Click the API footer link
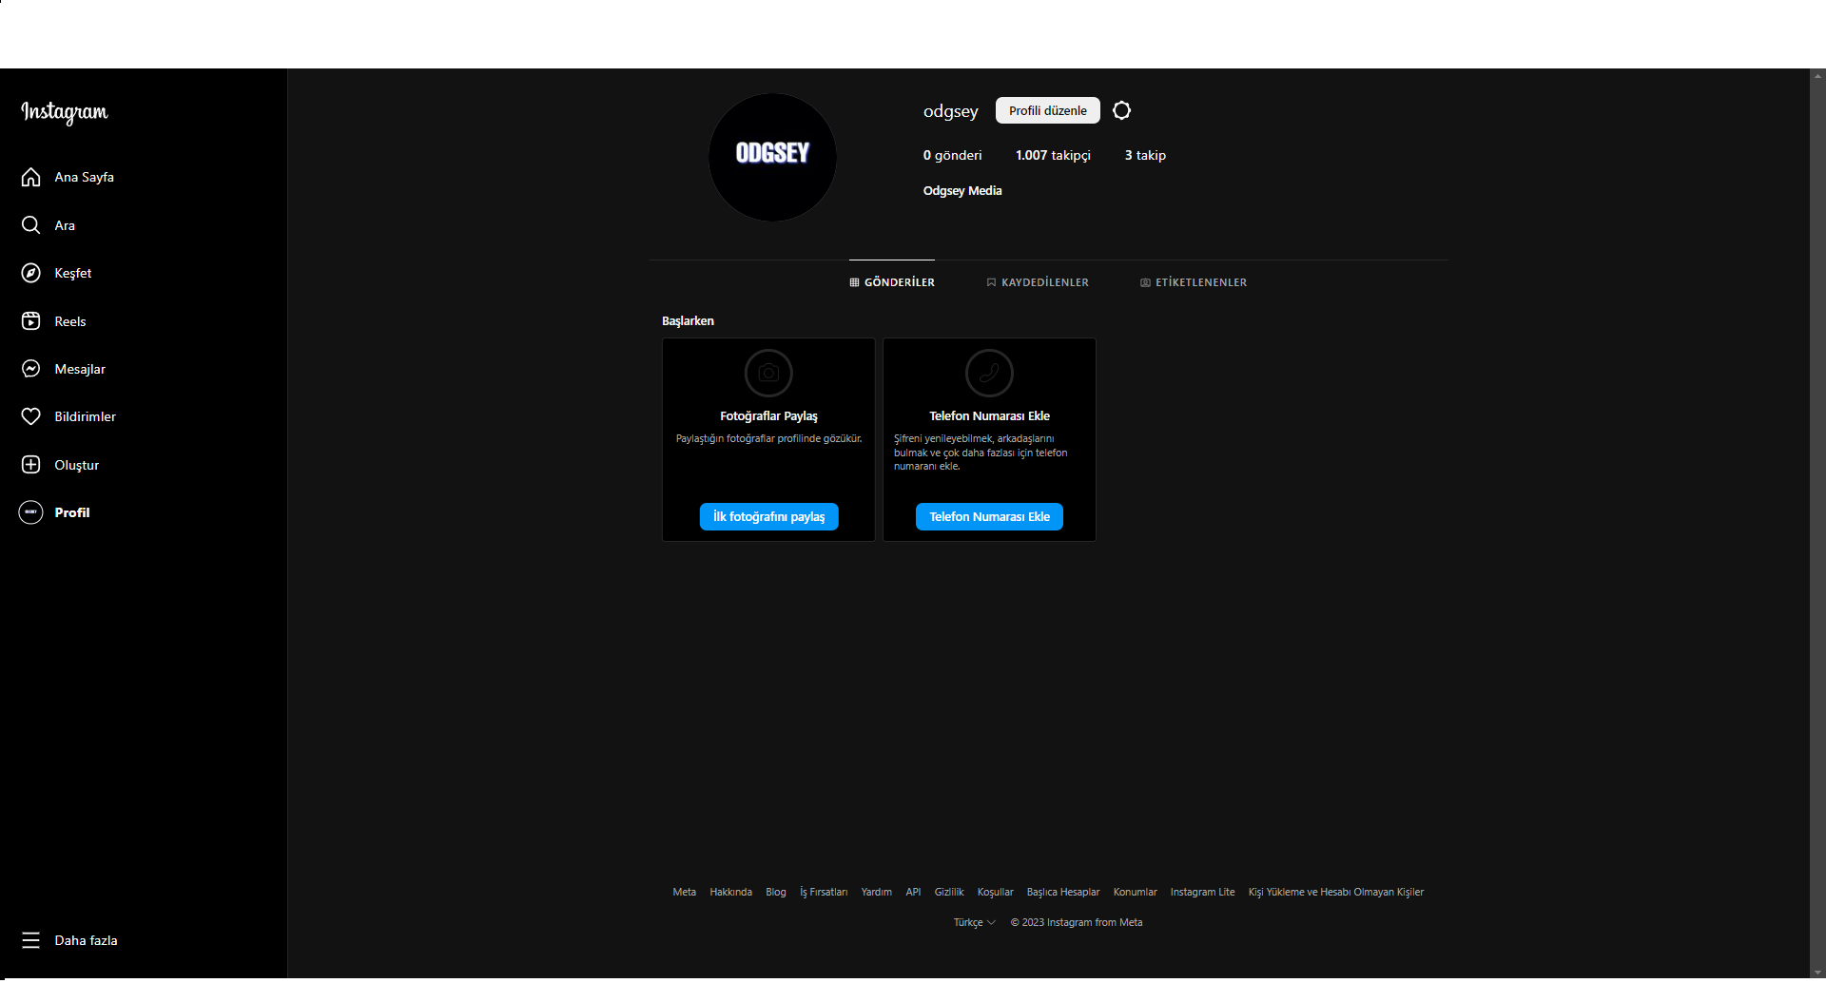Screen dimensions: 1826x983 (x=913, y=892)
